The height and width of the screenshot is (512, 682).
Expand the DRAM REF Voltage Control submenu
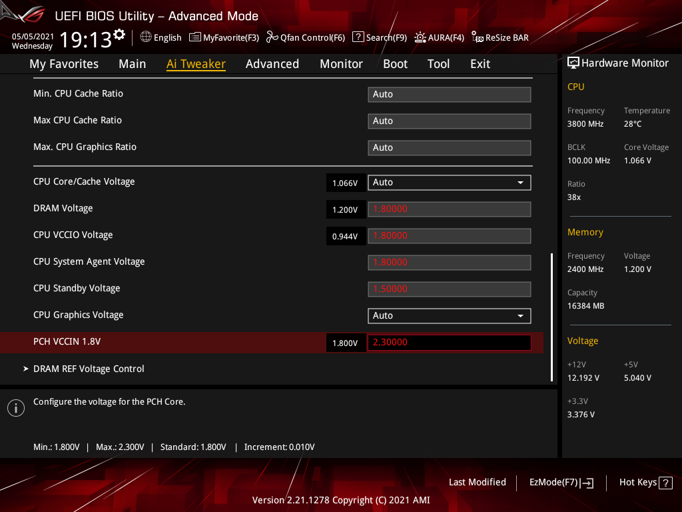[89, 369]
